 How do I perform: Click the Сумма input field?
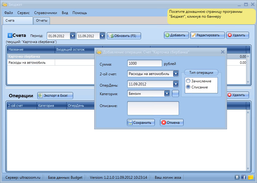pyautogui.click(x=144, y=63)
